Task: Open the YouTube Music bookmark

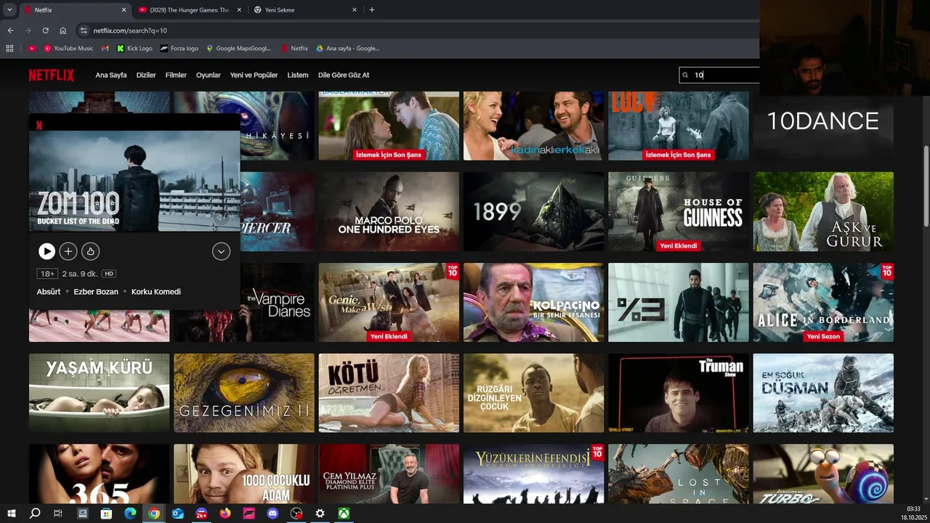Action: [68, 49]
